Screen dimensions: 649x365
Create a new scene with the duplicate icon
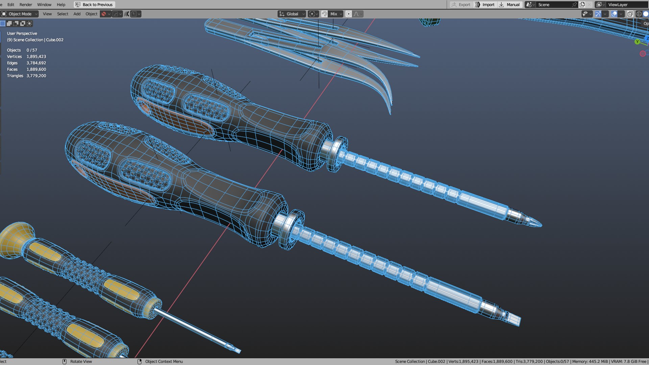(x=582, y=4)
